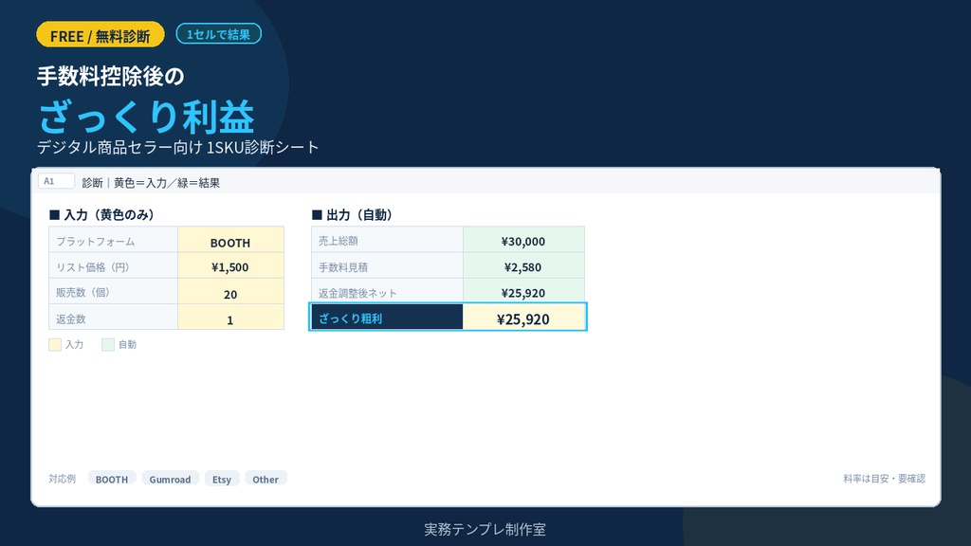Viewport: 971px width, 546px height.
Task: Click the BOOTH platform chip
Action: [x=112, y=479]
